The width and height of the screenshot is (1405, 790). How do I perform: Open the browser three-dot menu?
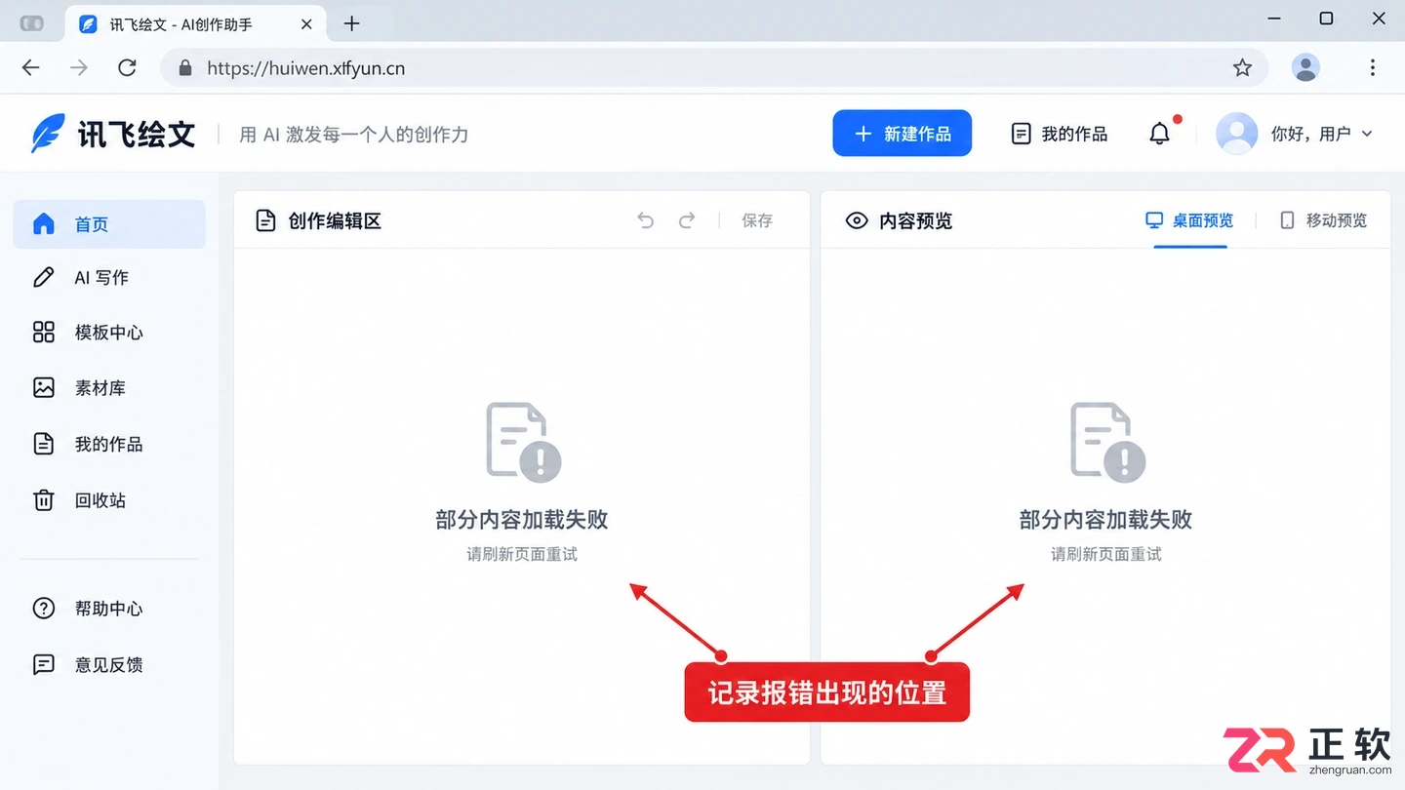pyautogui.click(x=1372, y=67)
